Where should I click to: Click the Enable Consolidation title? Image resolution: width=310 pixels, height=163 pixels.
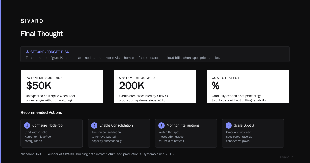(116, 125)
